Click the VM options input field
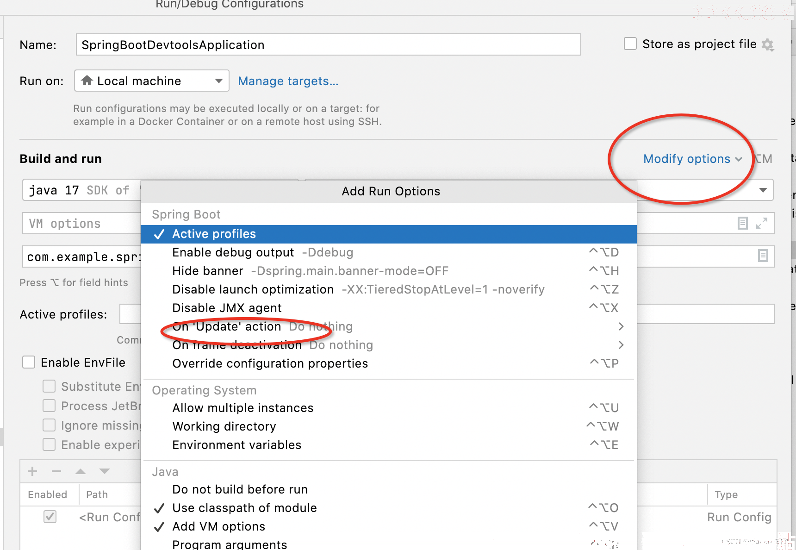The image size is (796, 550). 81,224
